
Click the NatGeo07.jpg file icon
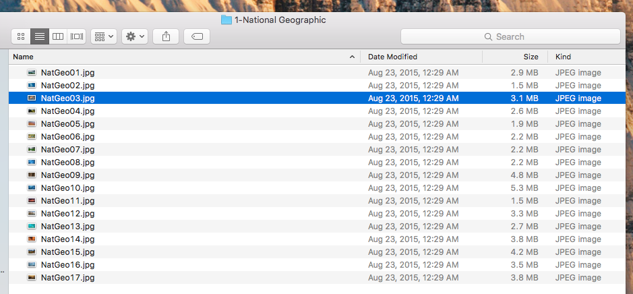tap(32, 149)
